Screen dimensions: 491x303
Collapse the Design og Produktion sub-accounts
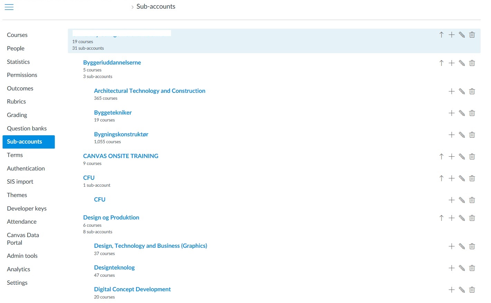click(441, 218)
